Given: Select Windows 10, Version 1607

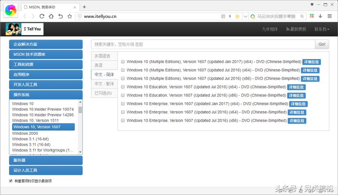Looking at the screenshot, I should tap(43, 127).
